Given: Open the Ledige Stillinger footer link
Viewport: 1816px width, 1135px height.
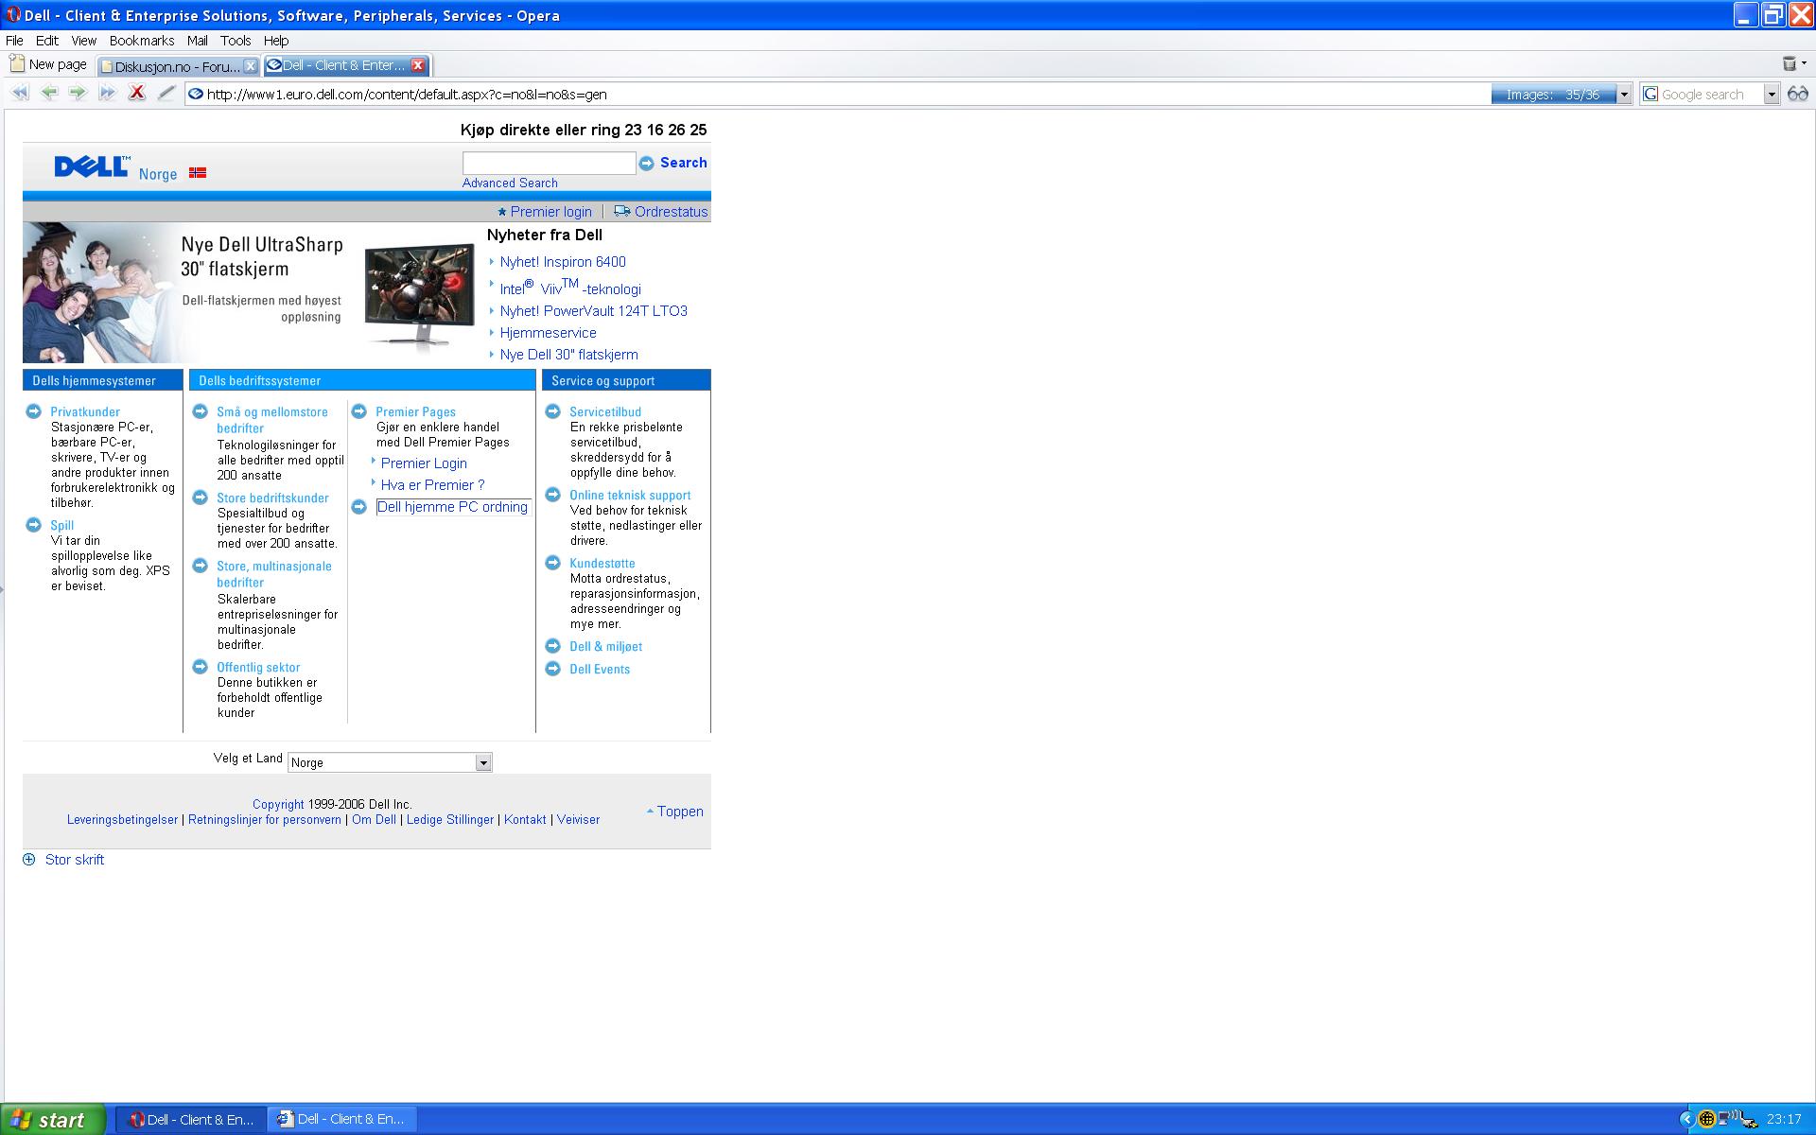Looking at the screenshot, I should [x=450, y=820].
